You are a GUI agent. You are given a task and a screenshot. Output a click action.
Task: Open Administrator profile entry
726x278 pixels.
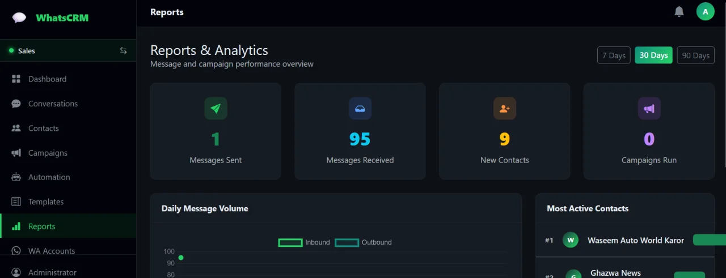68,272
